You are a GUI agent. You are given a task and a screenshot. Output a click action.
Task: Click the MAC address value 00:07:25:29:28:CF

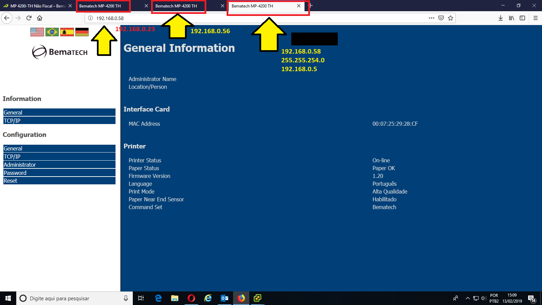(395, 124)
